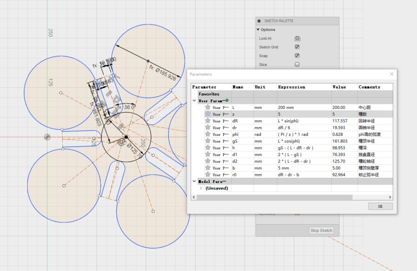Favorite the d1 parameter star
Image resolution: width=417 pixels, height=271 pixels.
pos(208,154)
